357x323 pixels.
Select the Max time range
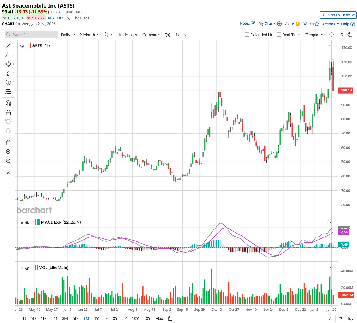pyautogui.click(x=159, y=318)
